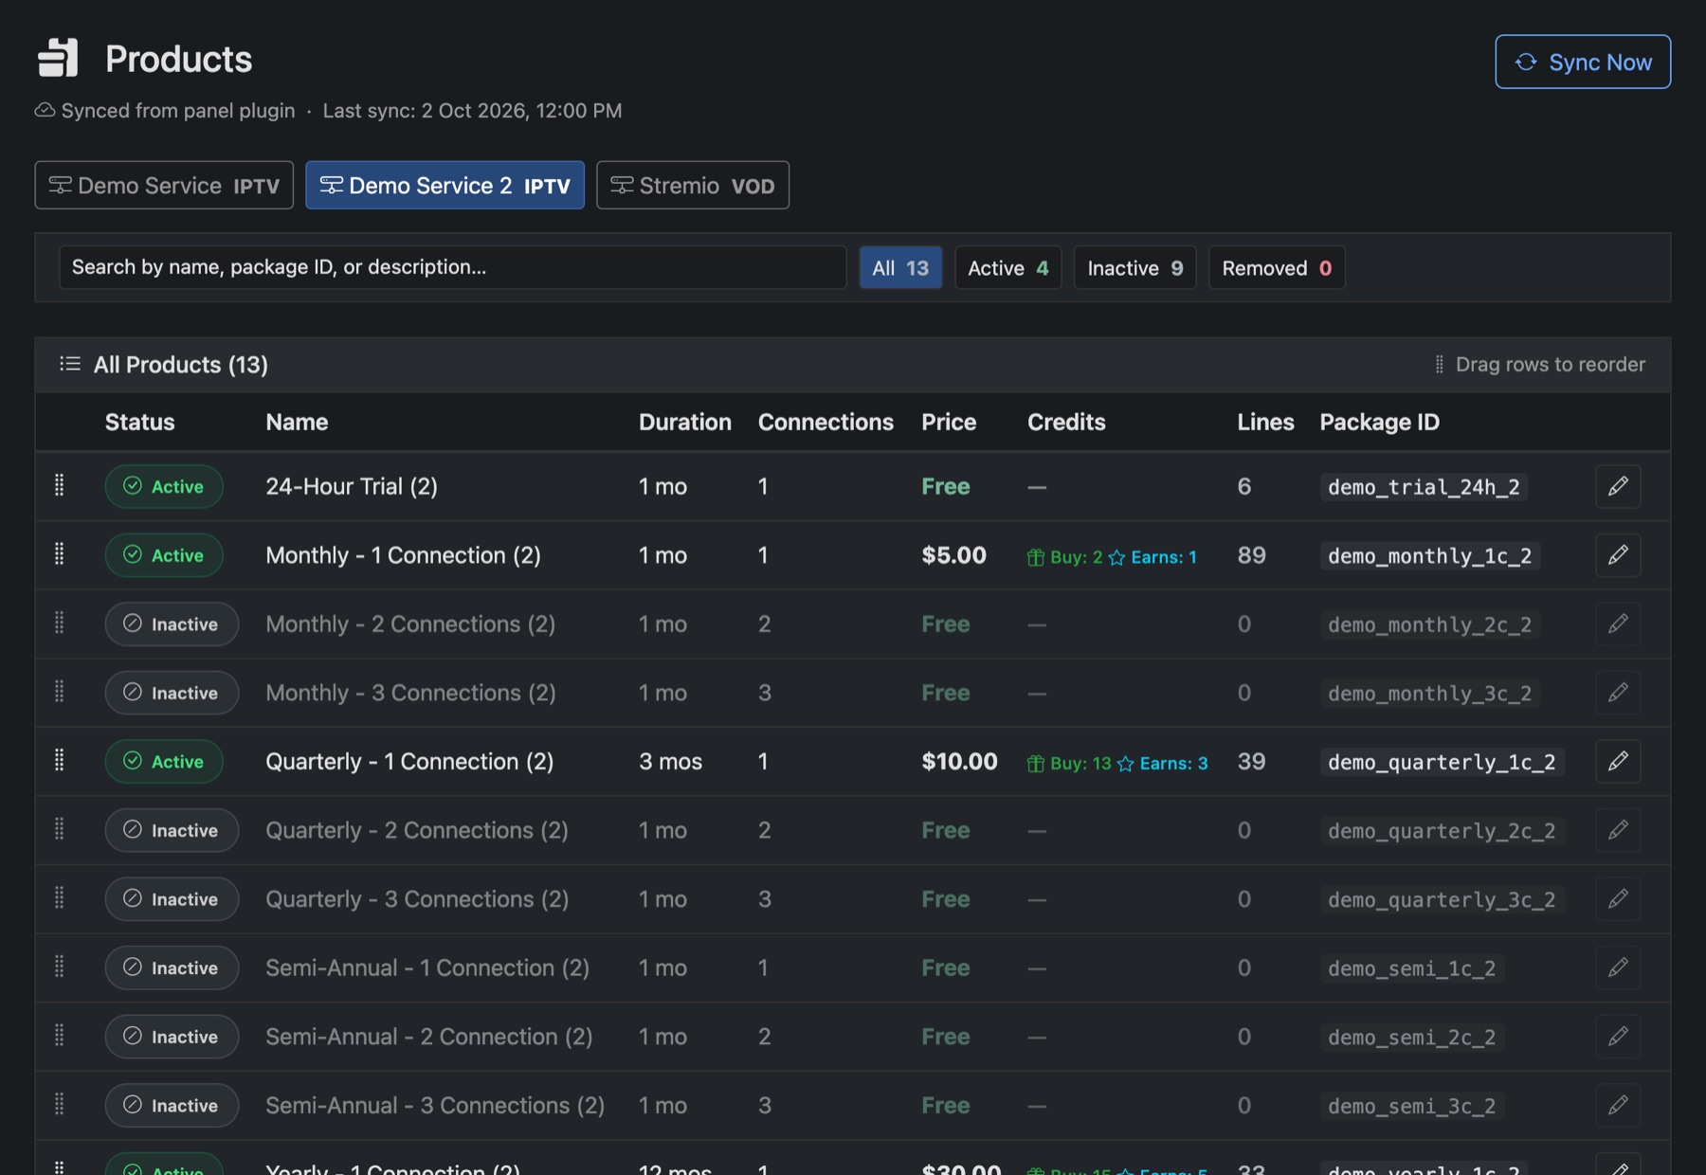Click the Buy: 13 Earns: 3 credits

coord(1117,763)
